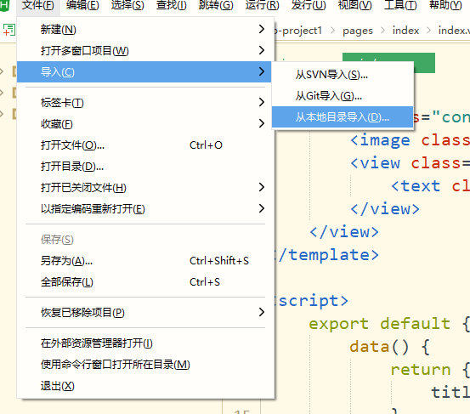This screenshot has width=470, height=414.
Task: Open the 选择(S) menu
Action: point(127,5)
